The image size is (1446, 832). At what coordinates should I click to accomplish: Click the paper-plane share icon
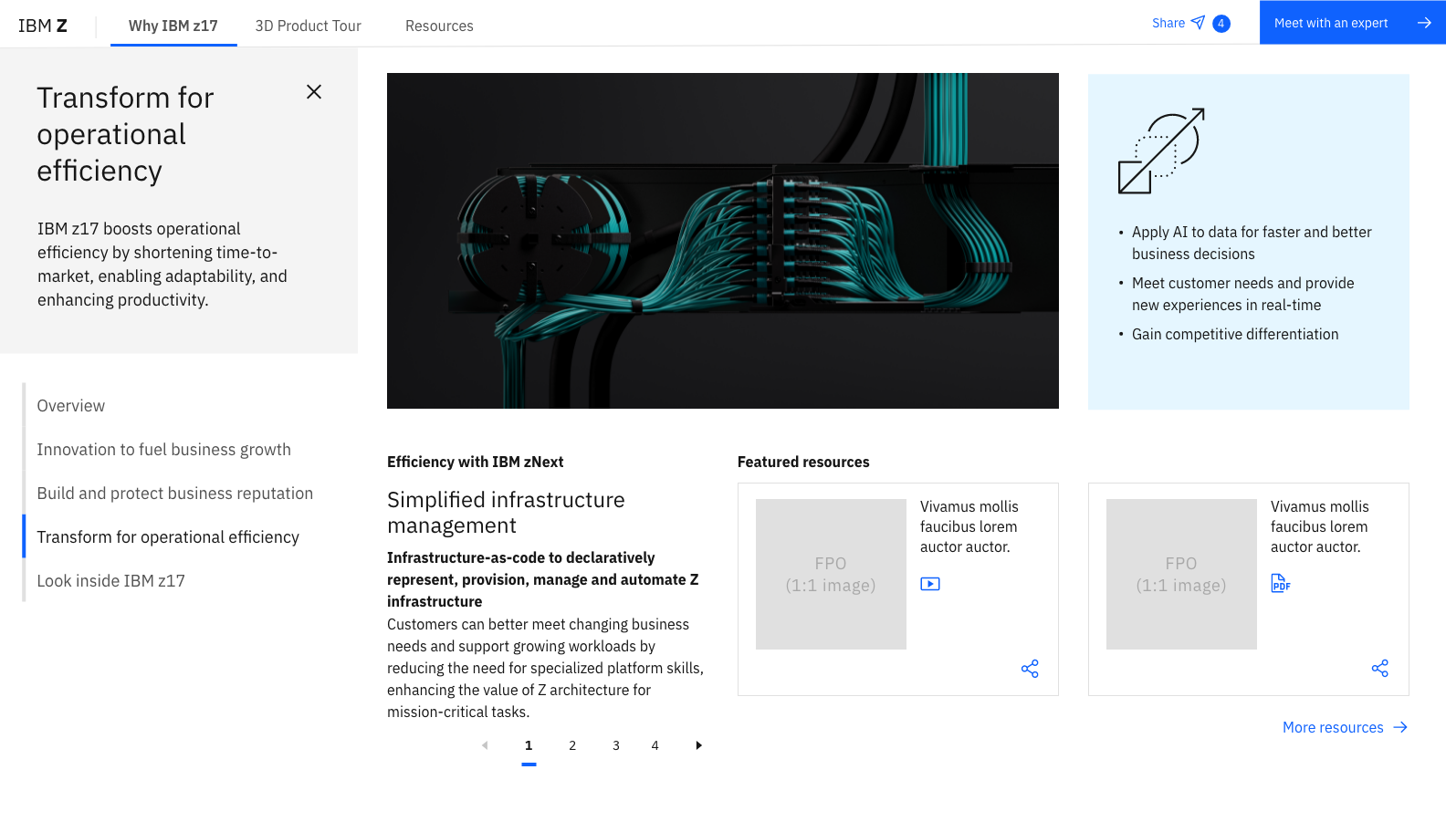(1198, 23)
